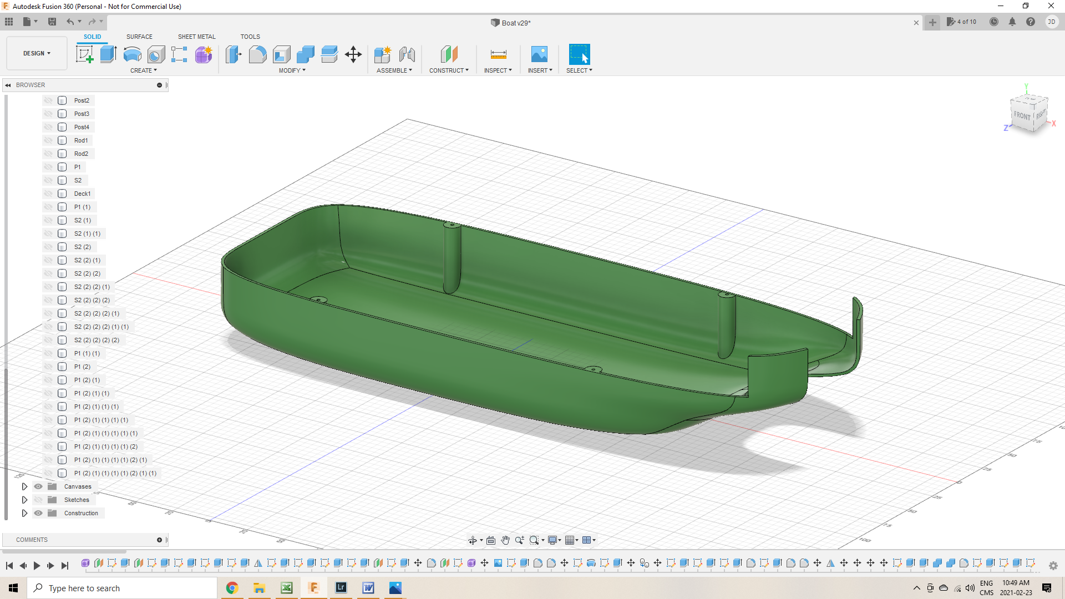1065x599 pixels.
Task: Click the Offset Plane construct icon
Action: (449, 54)
